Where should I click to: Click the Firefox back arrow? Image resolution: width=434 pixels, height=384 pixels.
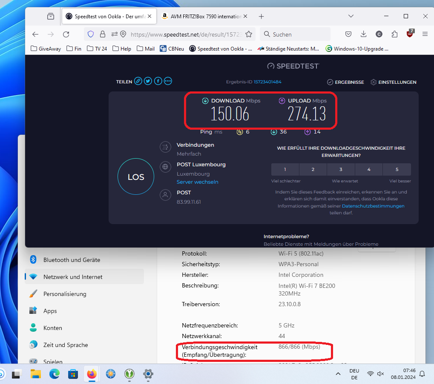click(35, 34)
